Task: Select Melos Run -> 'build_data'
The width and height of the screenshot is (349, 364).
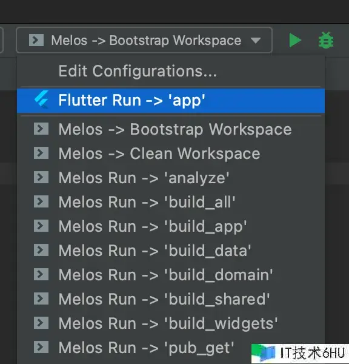Action: 171,251
